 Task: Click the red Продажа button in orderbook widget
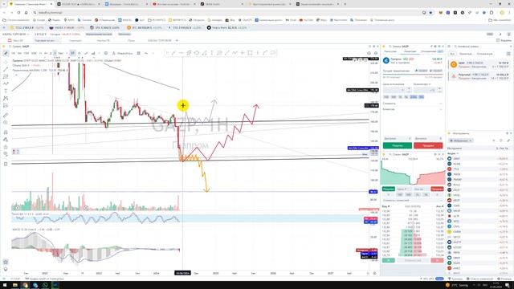coord(437,189)
